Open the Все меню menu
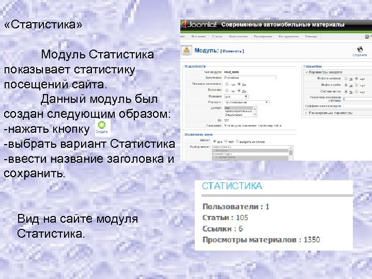The height and width of the screenshot is (279, 372). click(198, 37)
